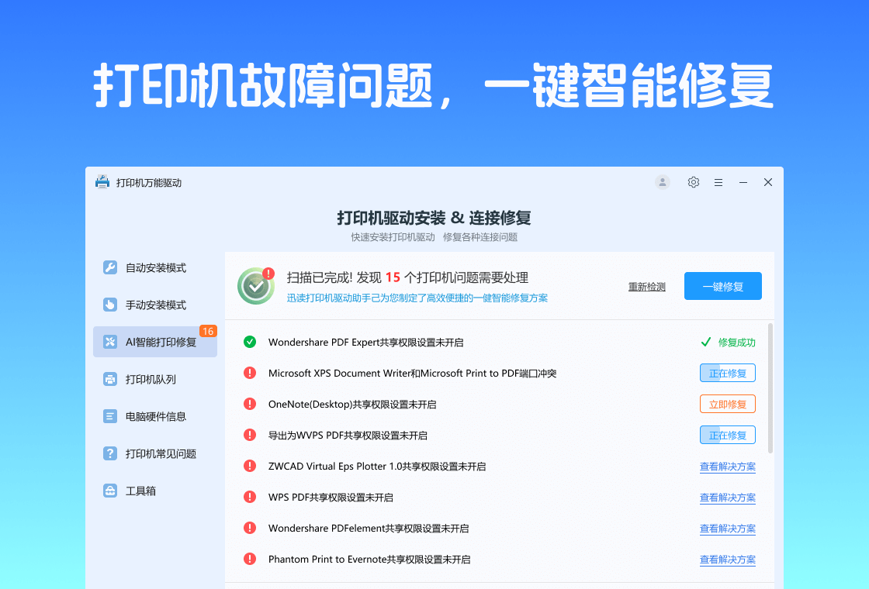Screen dimensions: 869x589
Task: Select AI智能打印修复 in sidebar
Action: [155, 342]
